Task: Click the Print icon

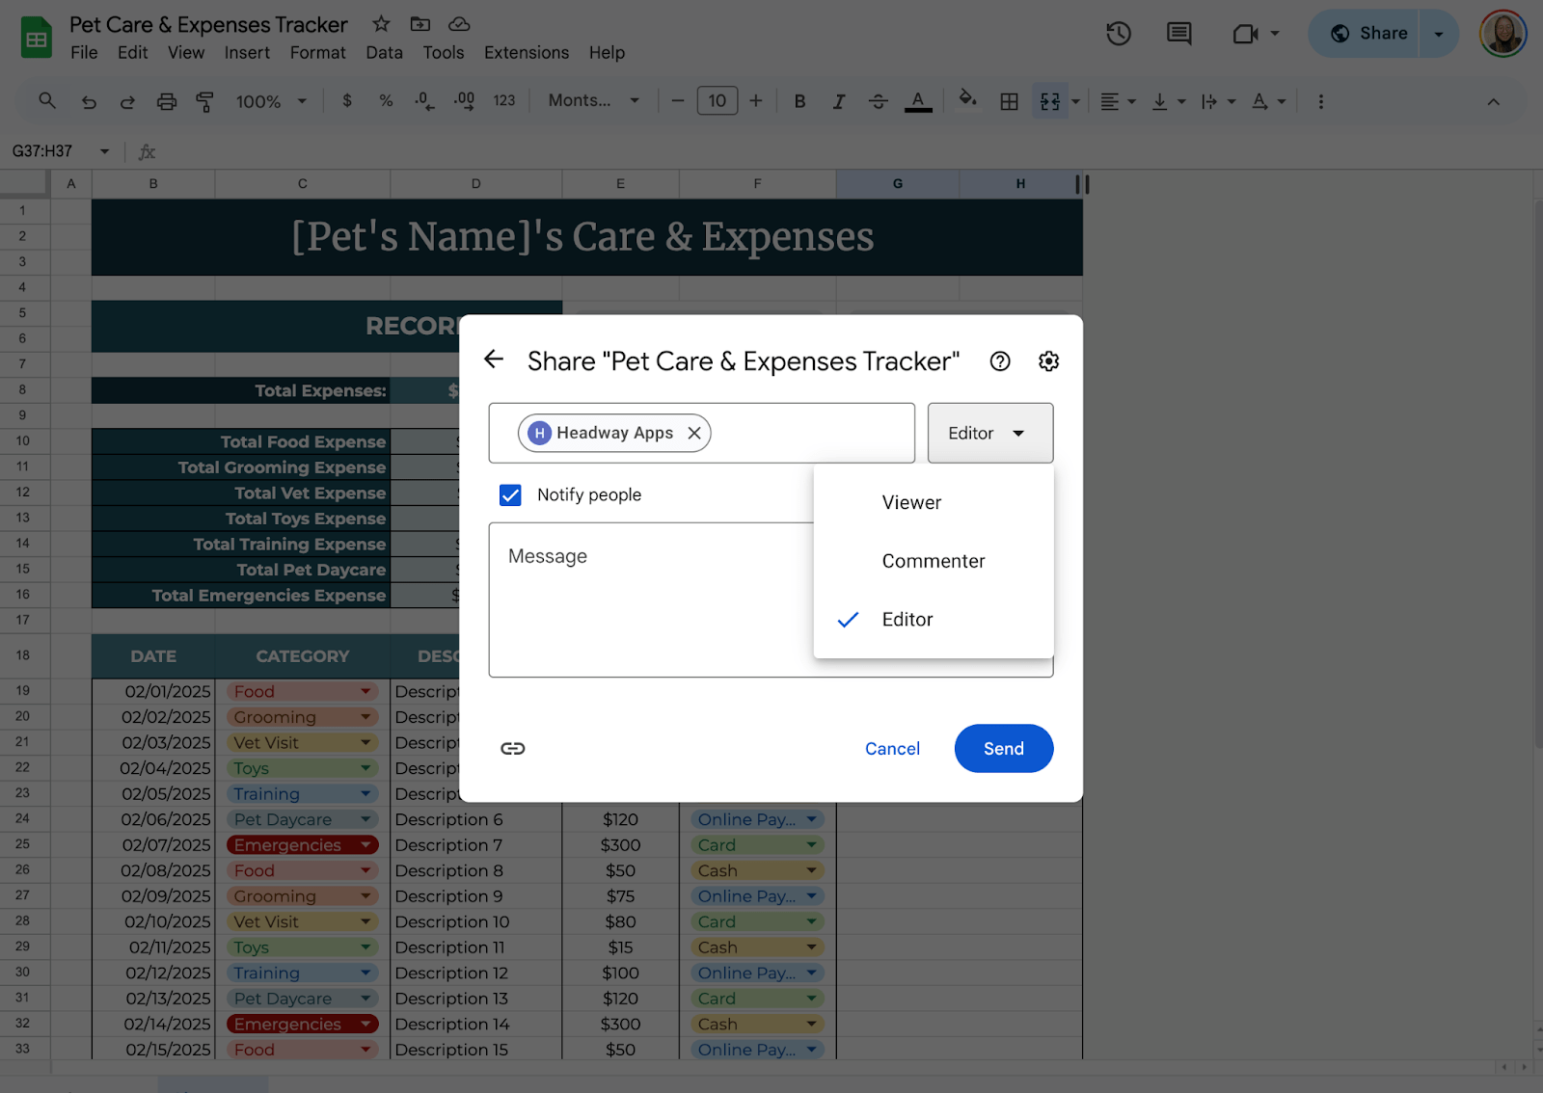Action: [x=167, y=101]
